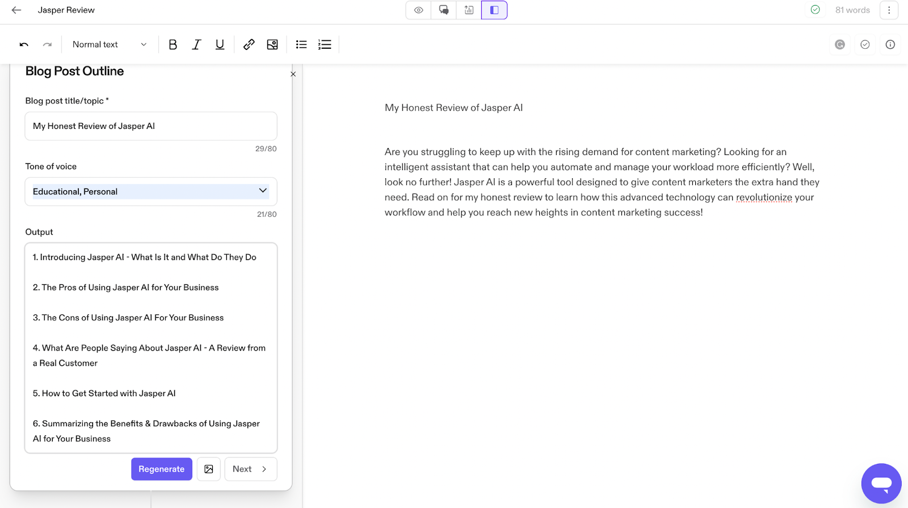Click the circled checkmark toolbar icon
The height and width of the screenshot is (508, 908).
(x=865, y=44)
